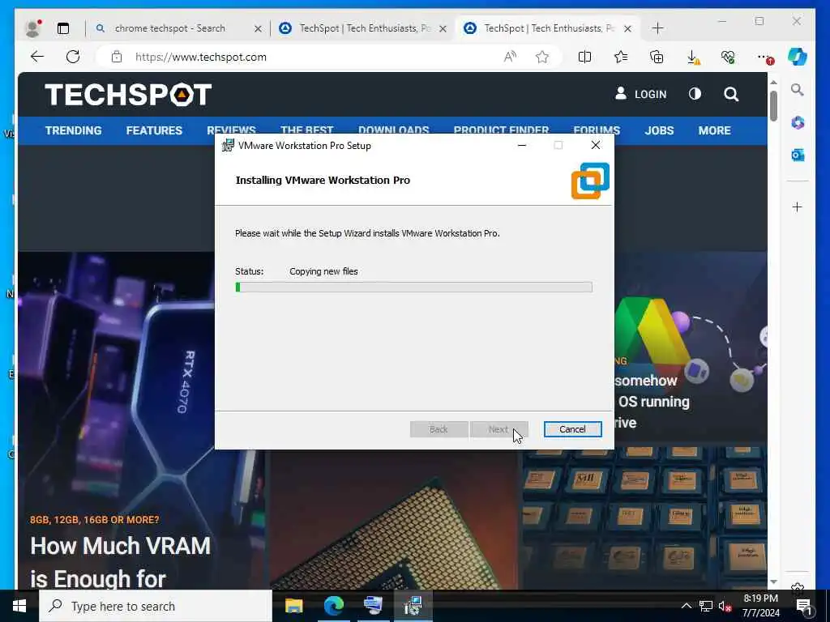Refresh the page with the reload icon
This screenshot has width=830, height=622.
pyautogui.click(x=73, y=57)
